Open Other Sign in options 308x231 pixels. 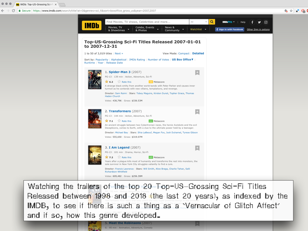[258, 29]
